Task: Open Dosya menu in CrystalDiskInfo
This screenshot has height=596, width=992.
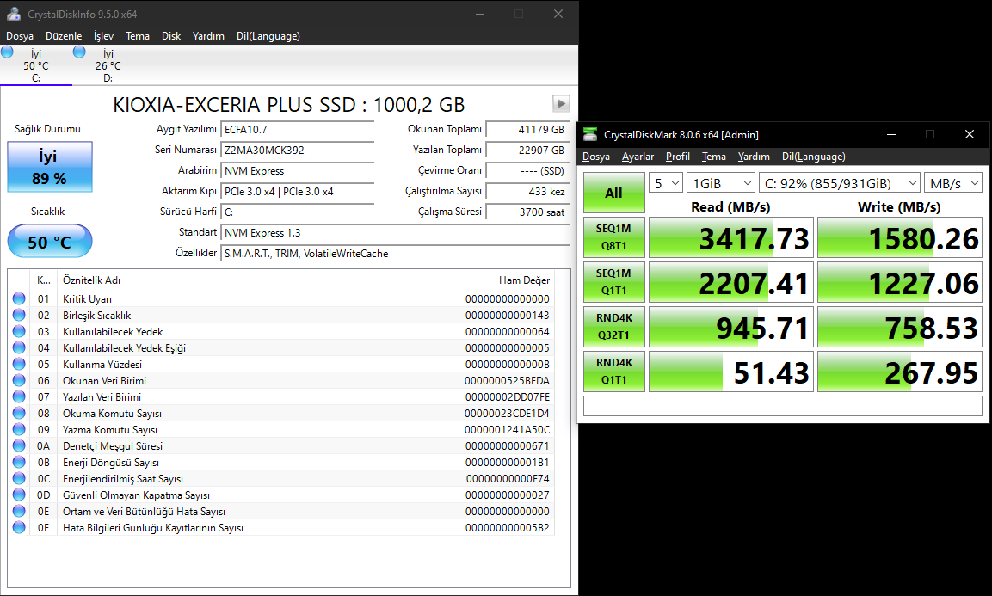Action: 20,36
